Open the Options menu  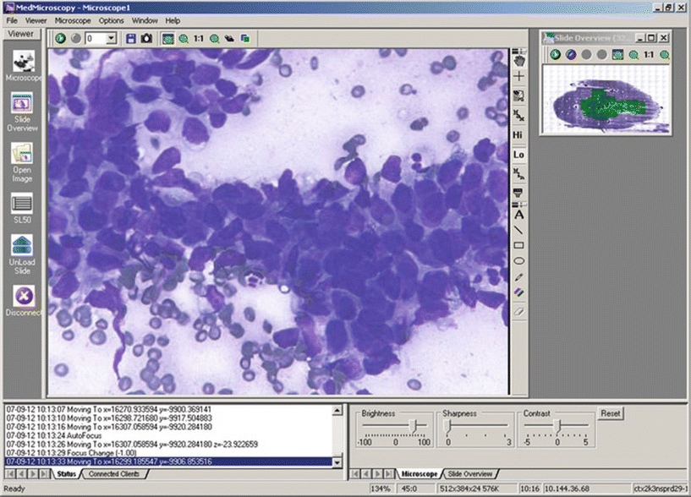[x=111, y=19]
